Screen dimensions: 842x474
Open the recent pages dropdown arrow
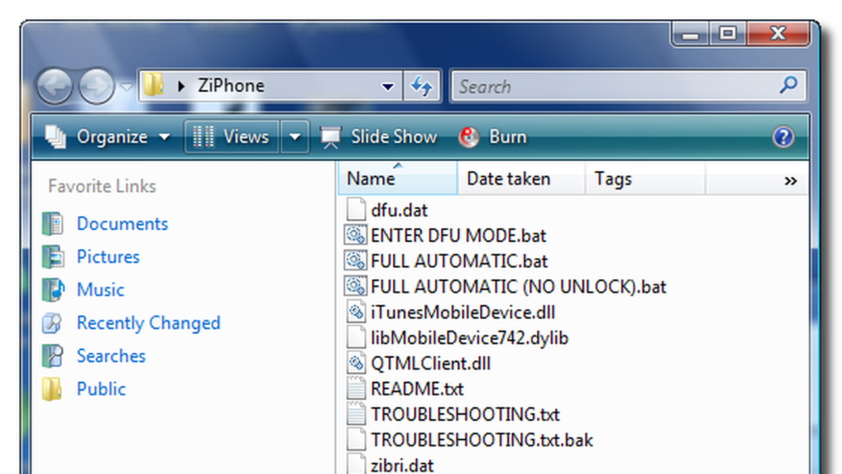[x=127, y=87]
